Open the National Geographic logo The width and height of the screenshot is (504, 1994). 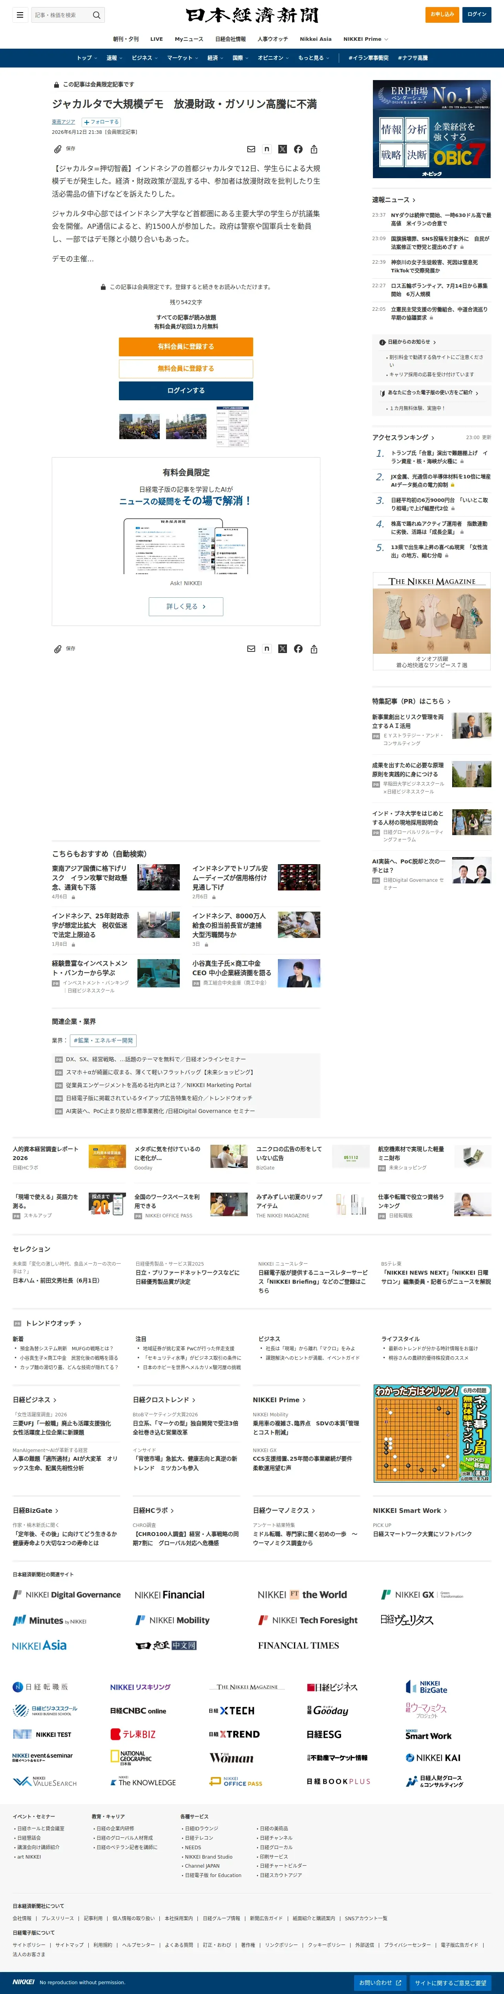pyautogui.click(x=131, y=1758)
